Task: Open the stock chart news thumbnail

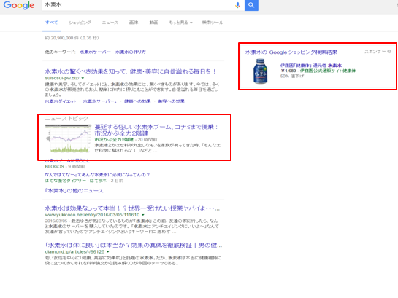Action: point(68,138)
